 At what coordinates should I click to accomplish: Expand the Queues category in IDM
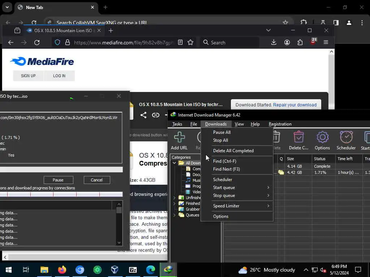point(175,215)
